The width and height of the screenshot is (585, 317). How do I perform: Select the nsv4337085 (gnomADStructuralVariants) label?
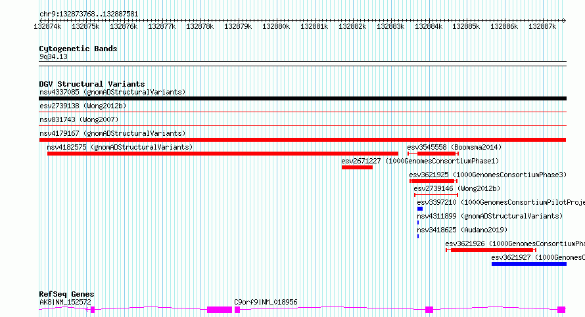(112, 92)
